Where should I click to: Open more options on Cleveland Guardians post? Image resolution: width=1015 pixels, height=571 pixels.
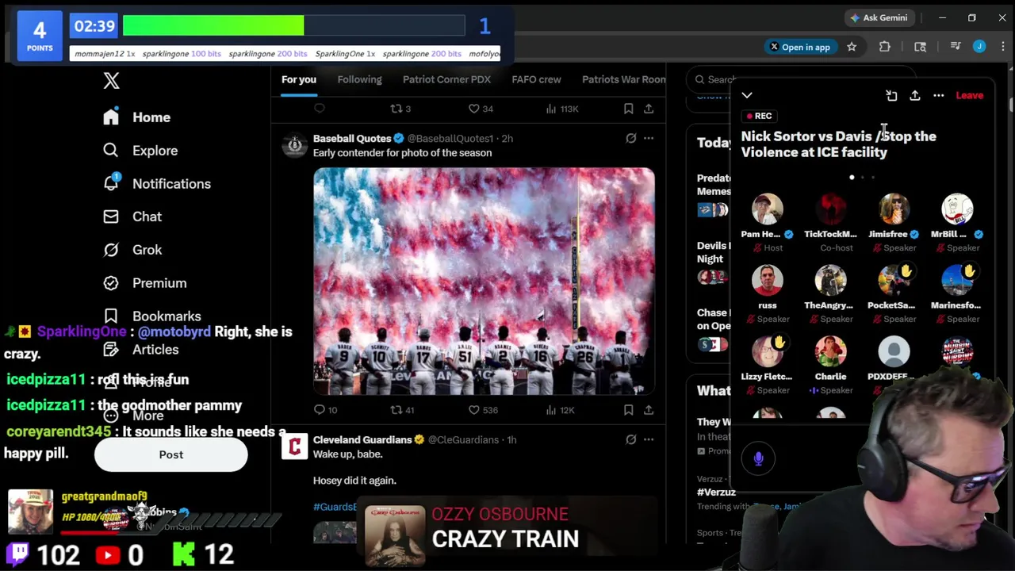click(649, 440)
